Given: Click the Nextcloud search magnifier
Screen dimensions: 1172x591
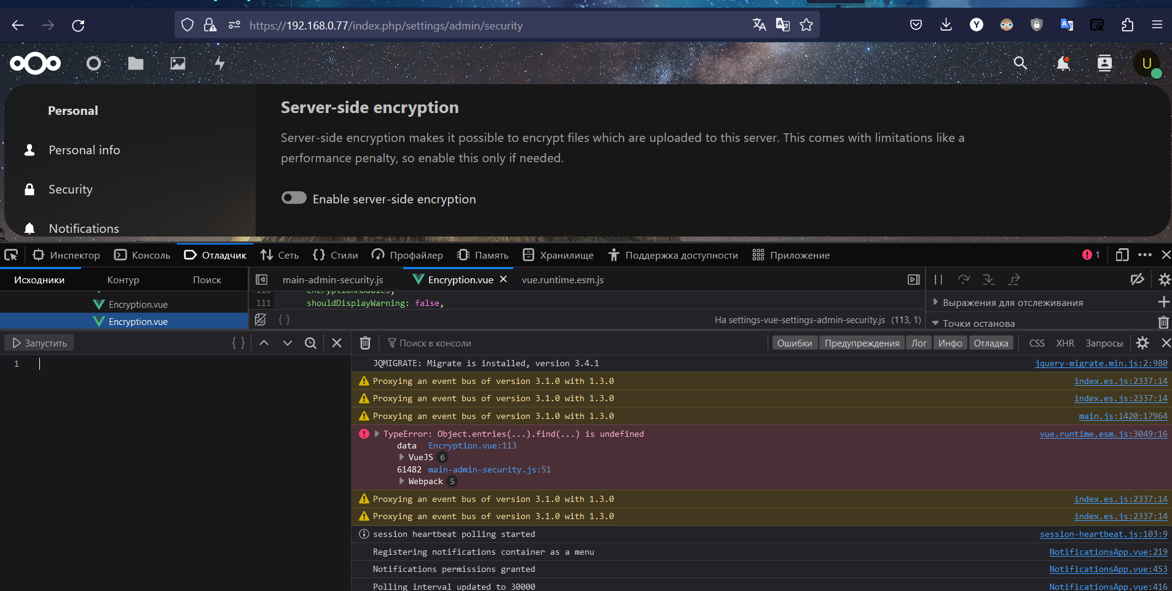Looking at the screenshot, I should [1020, 63].
